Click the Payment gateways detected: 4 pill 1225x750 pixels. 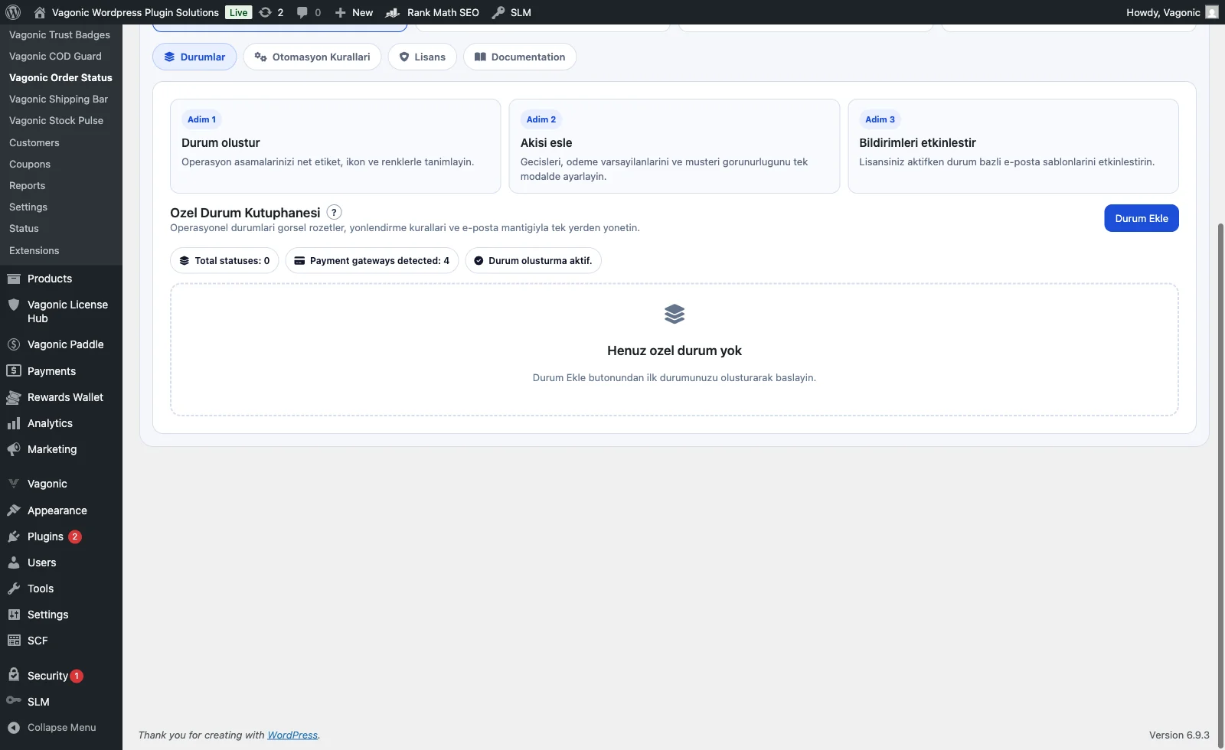372,260
